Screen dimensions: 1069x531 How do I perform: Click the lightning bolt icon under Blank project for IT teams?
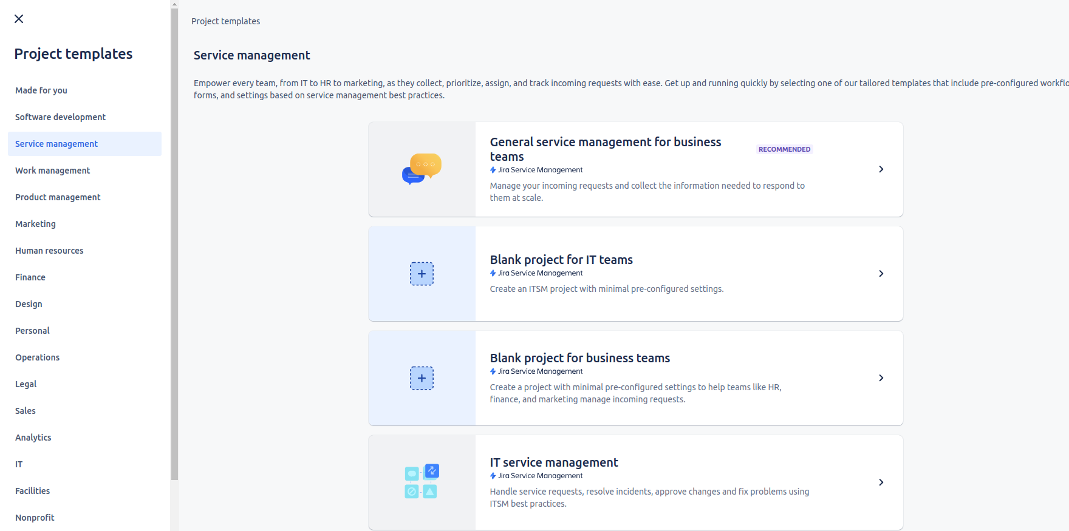click(x=493, y=273)
